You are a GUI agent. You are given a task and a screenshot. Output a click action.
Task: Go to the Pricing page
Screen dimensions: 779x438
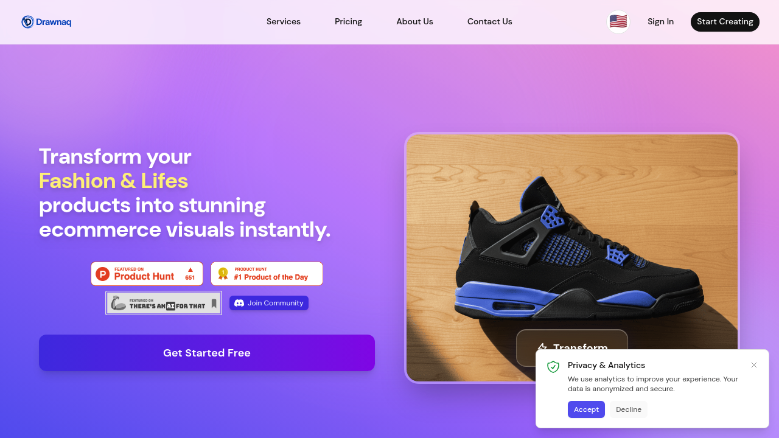tap(348, 22)
